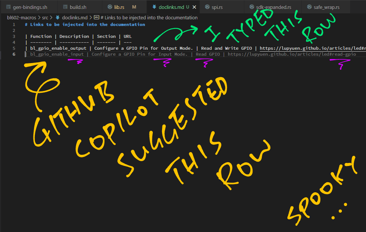Click the markdown arrow icon on doclinks.md tab
366x232 pixels.
tap(154, 7)
